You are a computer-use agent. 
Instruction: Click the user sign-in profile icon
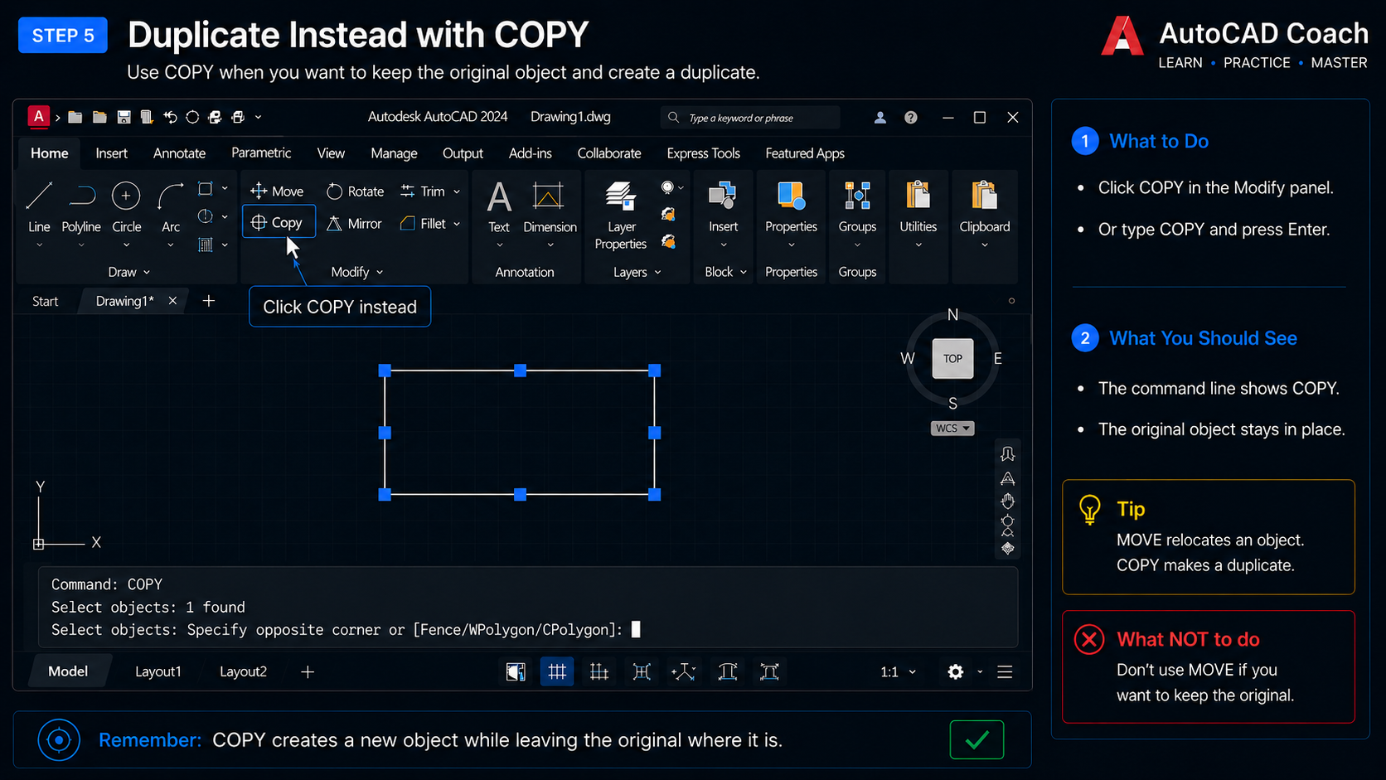tap(880, 118)
